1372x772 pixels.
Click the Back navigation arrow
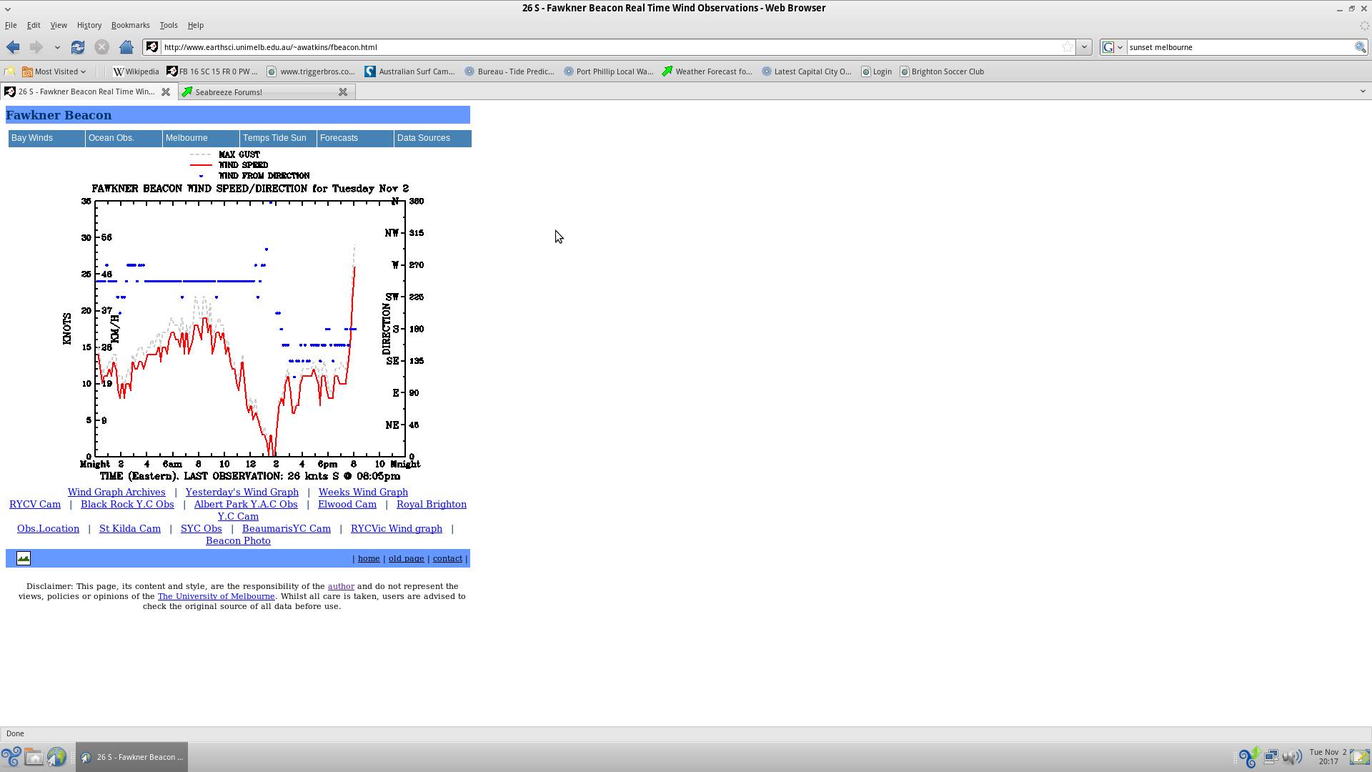(12, 47)
